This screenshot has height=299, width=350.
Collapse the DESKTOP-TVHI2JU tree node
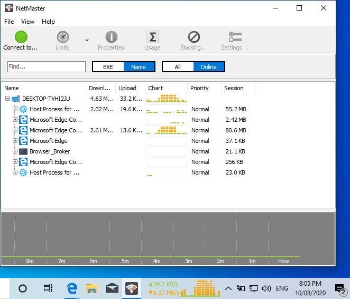click(7, 99)
